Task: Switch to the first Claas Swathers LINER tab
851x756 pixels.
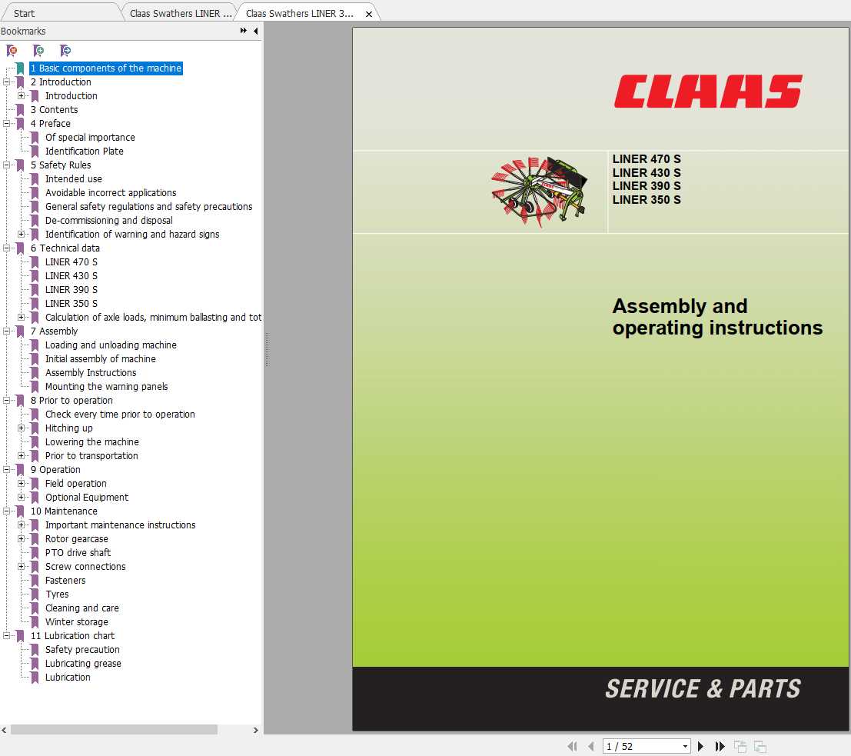Action: pyautogui.click(x=179, y=12)
